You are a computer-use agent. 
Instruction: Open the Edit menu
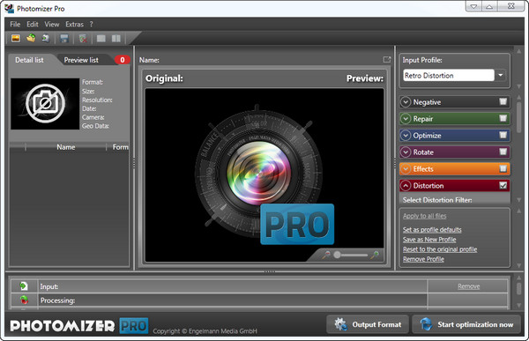point(33,25)
